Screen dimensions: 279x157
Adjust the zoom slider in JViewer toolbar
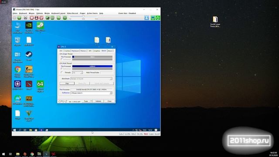point(83,17)
